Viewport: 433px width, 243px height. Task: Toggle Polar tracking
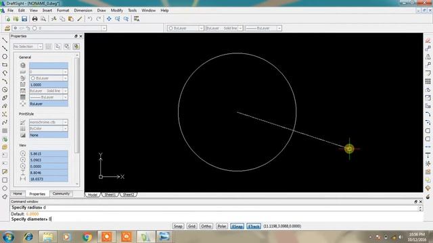[x=221, y=226]
